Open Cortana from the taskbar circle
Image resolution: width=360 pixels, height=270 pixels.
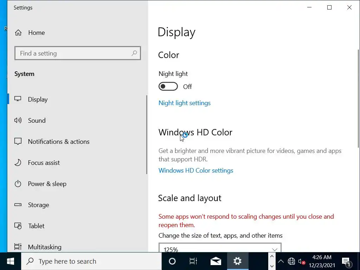(x=172, y=261)
